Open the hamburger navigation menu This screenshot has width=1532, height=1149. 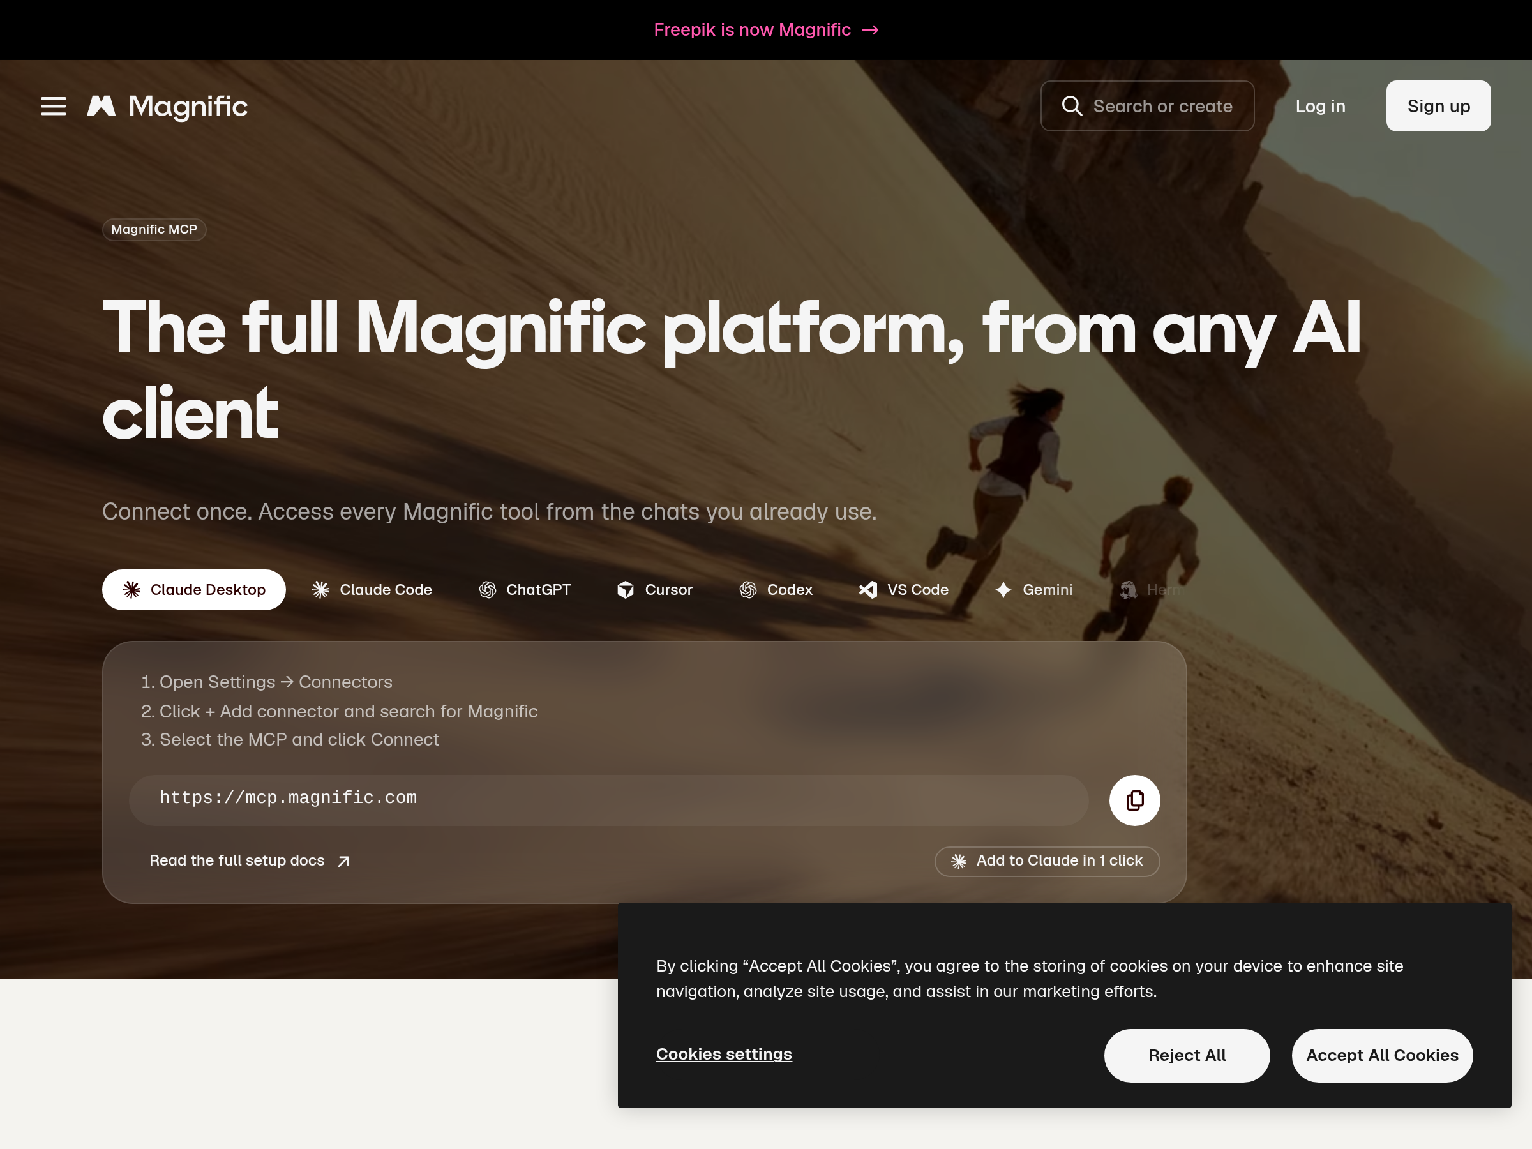(54, 106)
